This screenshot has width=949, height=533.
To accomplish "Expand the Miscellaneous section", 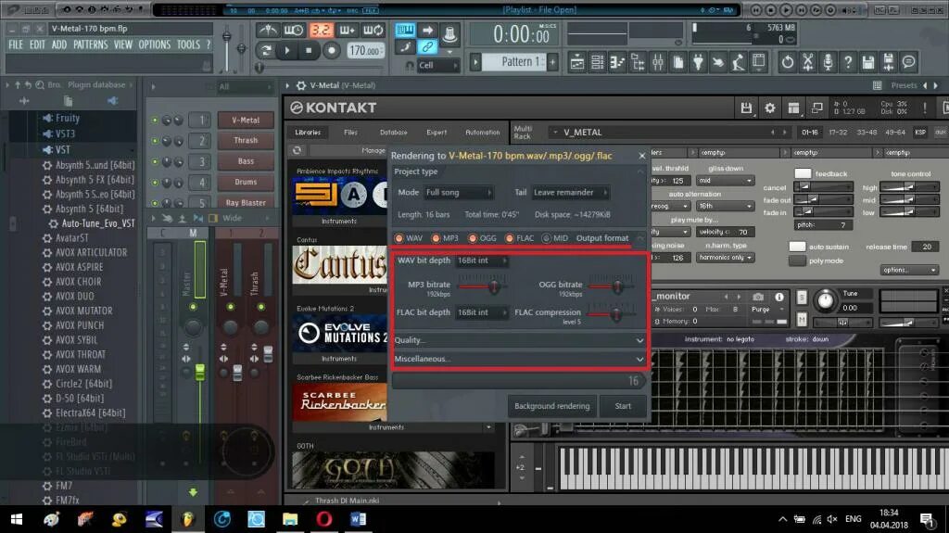I will tap(519, 359).
